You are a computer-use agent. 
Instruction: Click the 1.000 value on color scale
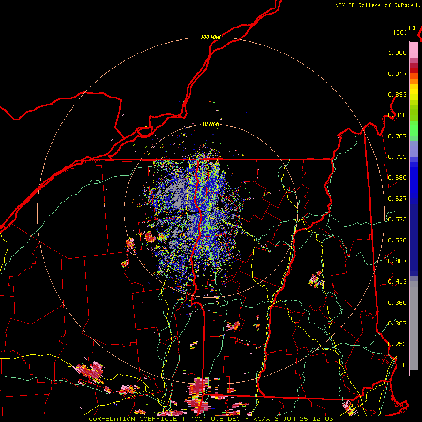[x=397, y=53]
